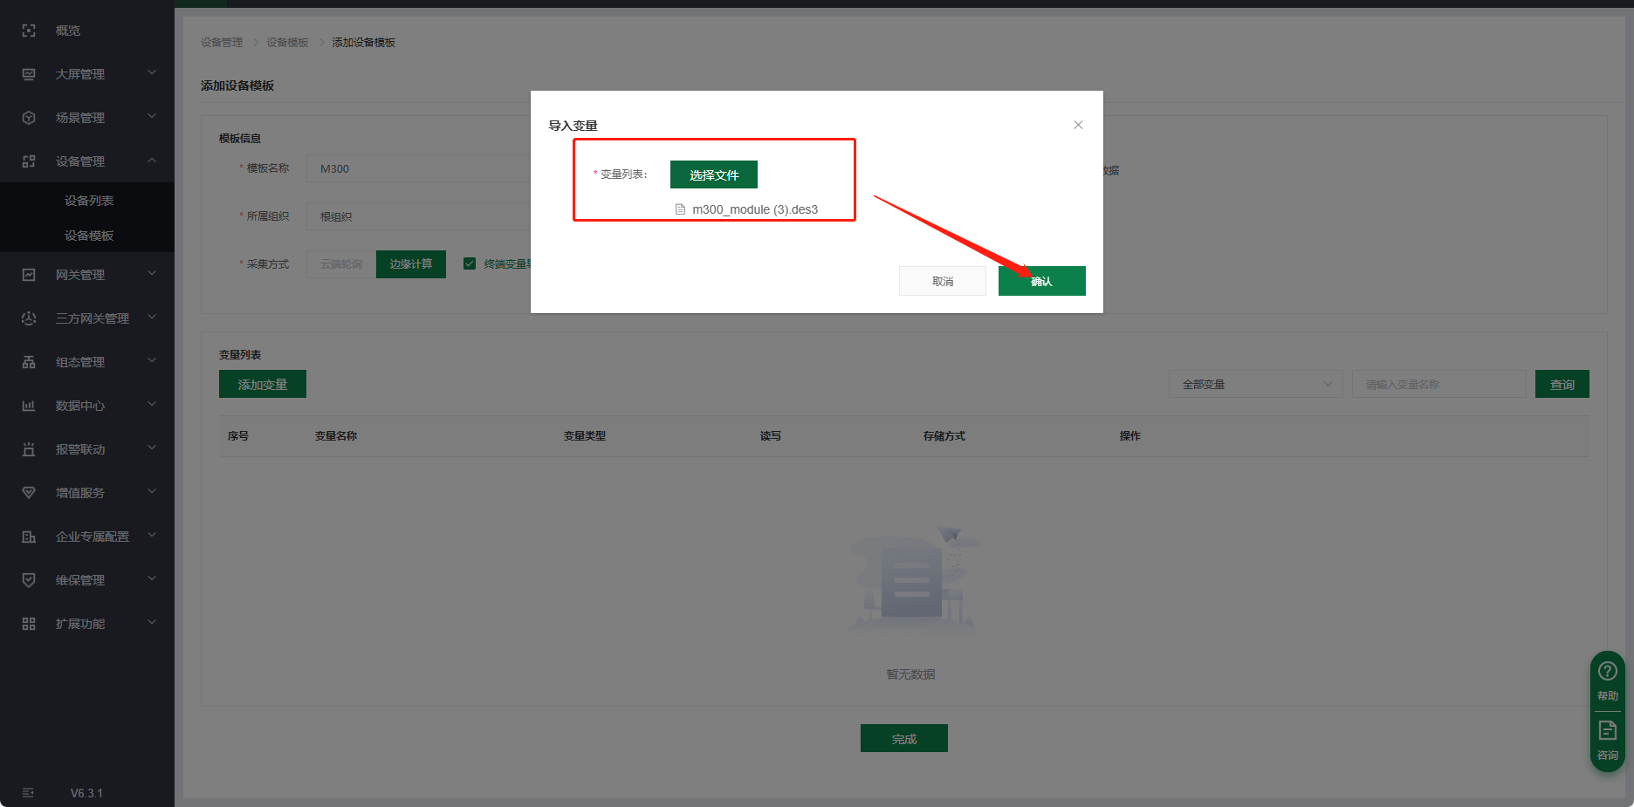Click the 添加变量 button

click(x=263, y=384)
